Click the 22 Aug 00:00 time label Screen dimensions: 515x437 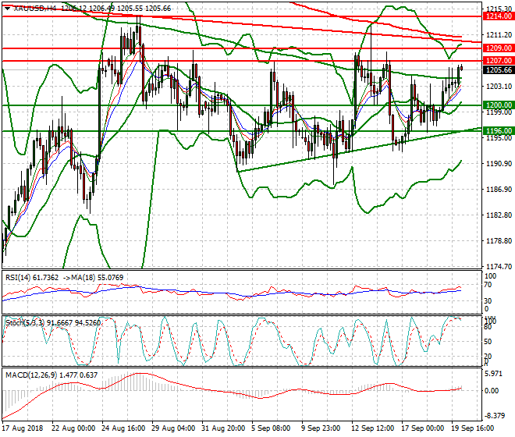[x=73, y=428]
